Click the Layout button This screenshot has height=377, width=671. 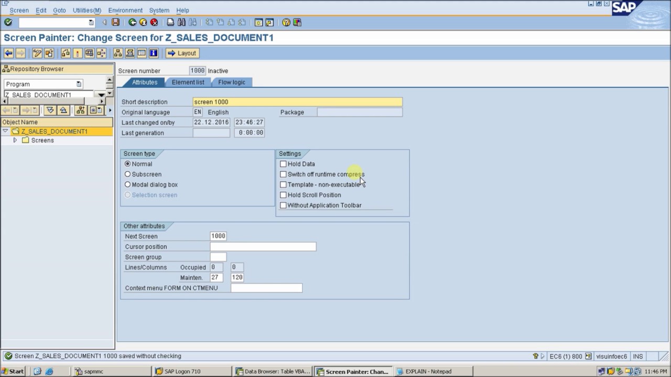coord(181,53)
